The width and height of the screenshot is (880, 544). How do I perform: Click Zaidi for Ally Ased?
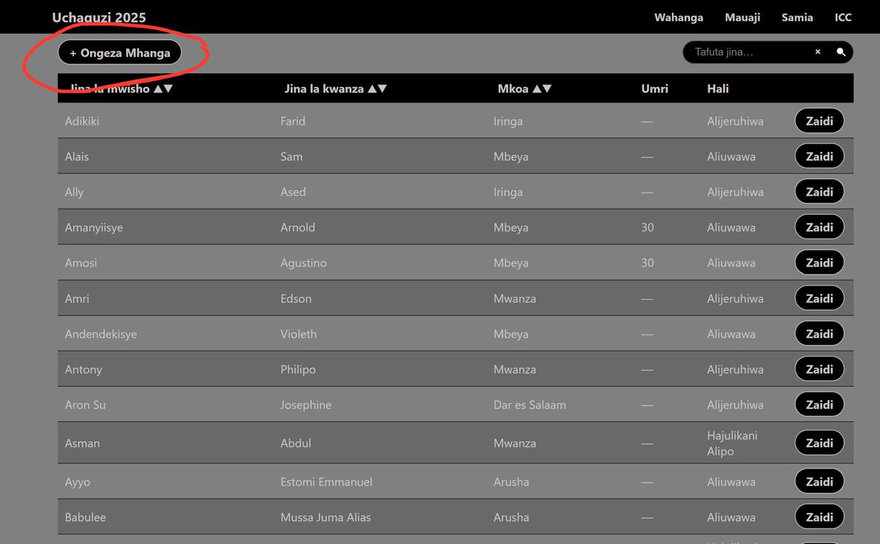tap(819, 192)
